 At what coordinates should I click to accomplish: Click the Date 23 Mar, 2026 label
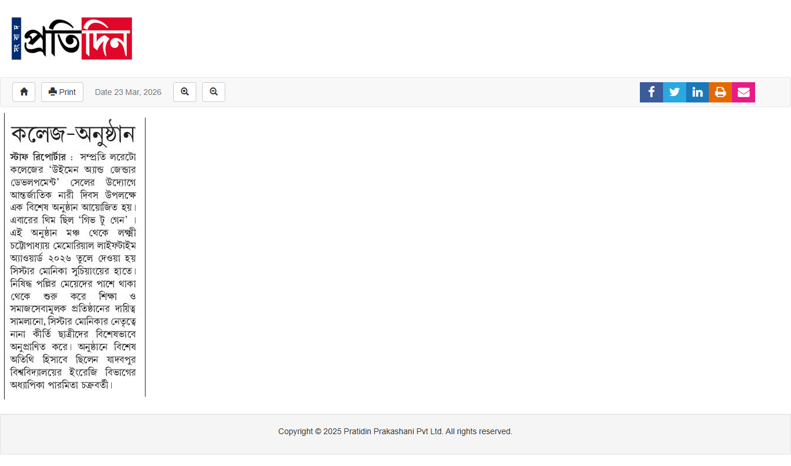tap(128, 92)
